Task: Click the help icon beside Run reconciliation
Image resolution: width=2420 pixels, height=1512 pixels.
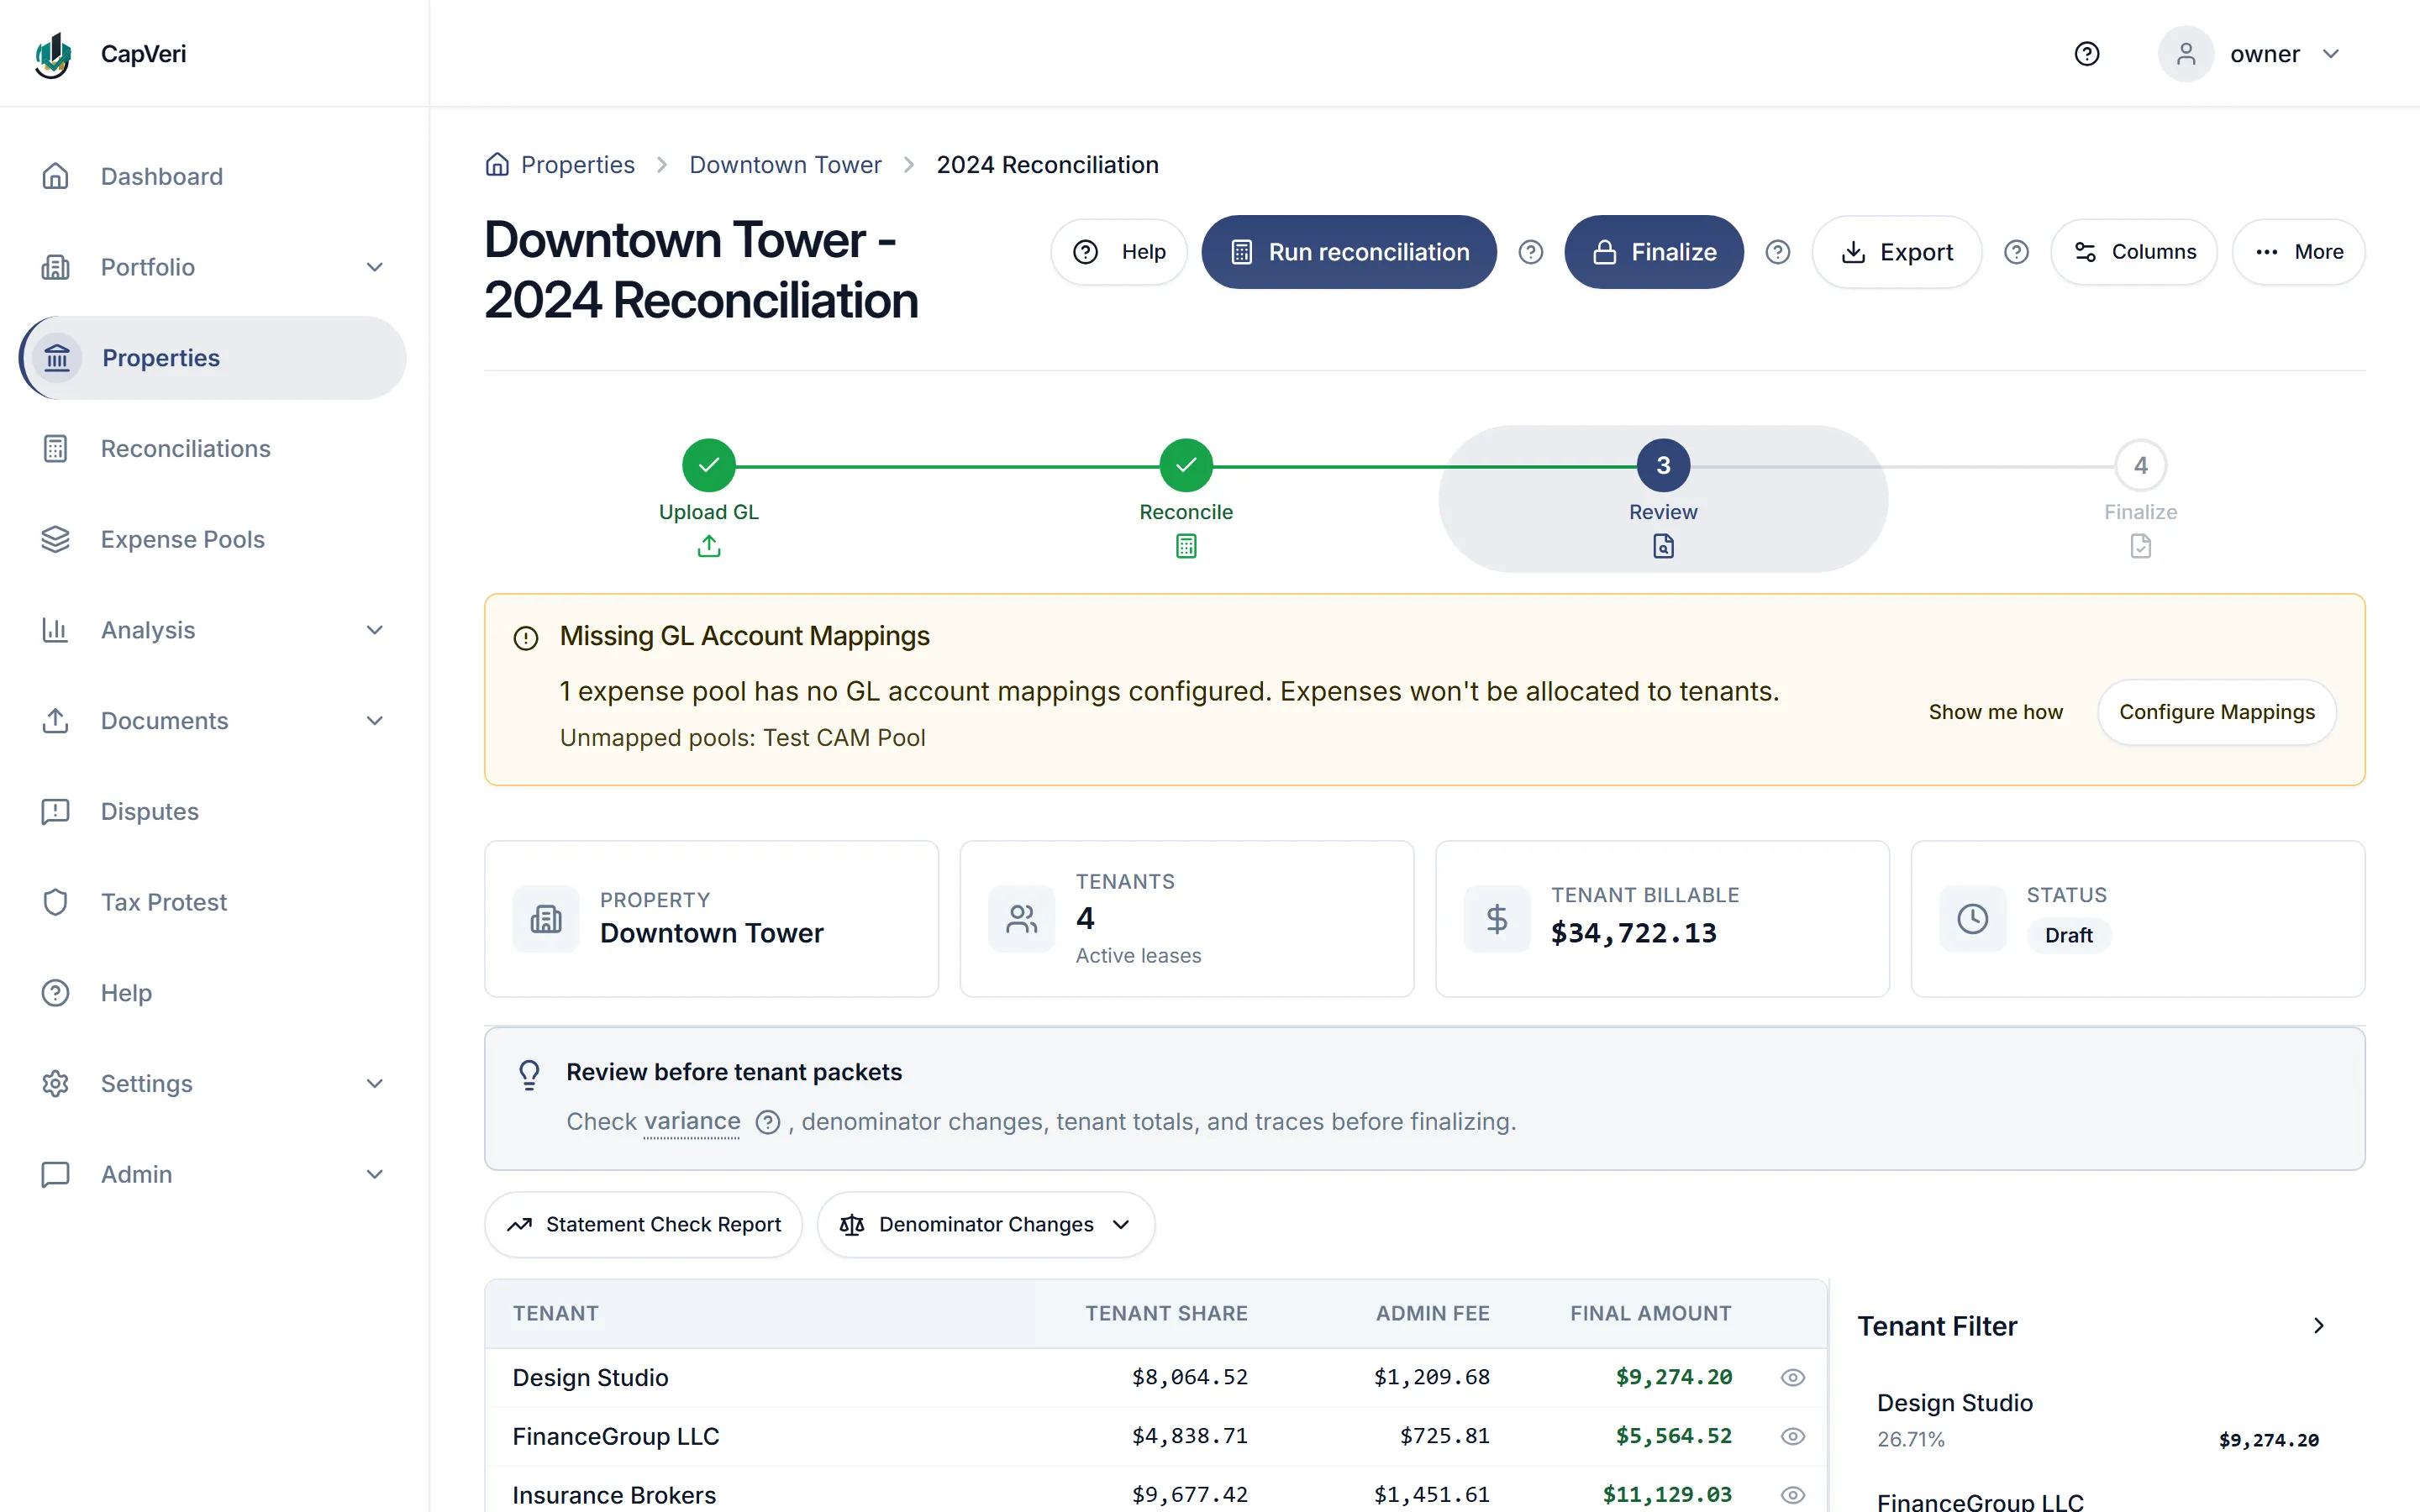Action: [x=1530, y=252]
